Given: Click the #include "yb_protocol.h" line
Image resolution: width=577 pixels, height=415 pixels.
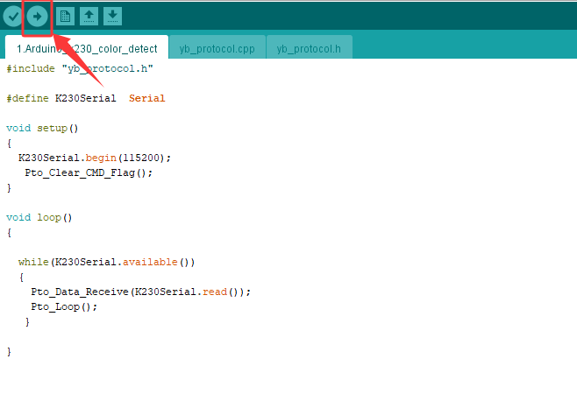Looking at the screenshot, I should click(x=80, y=68).
